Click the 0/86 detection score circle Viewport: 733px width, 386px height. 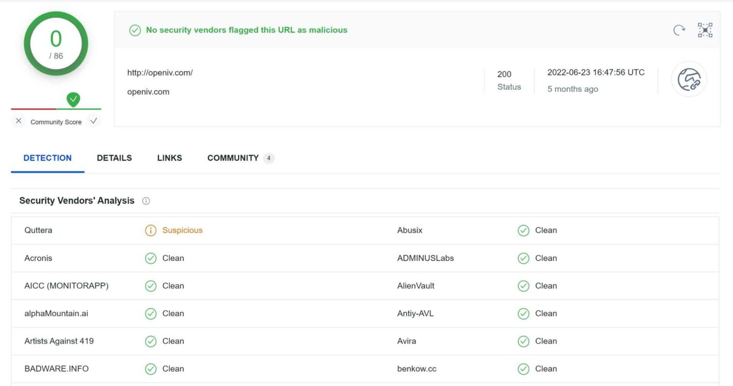point(56,44)
